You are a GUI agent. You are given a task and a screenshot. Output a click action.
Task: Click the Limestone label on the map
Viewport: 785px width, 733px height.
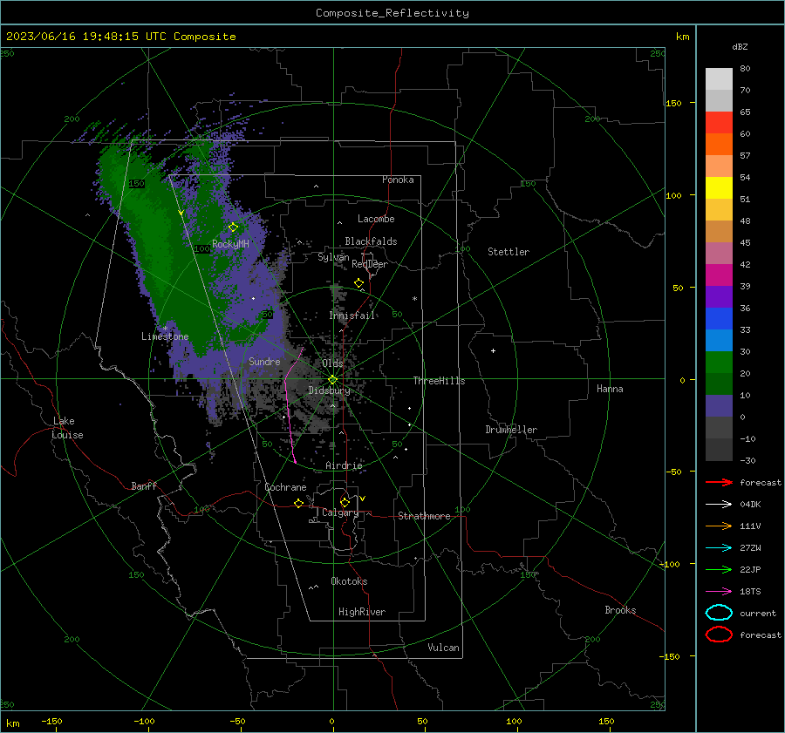165,336
